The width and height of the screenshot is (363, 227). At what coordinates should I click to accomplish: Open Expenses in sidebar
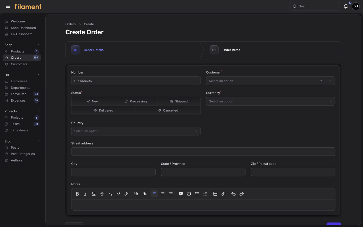pyautogui.click(x=22, y=100)
